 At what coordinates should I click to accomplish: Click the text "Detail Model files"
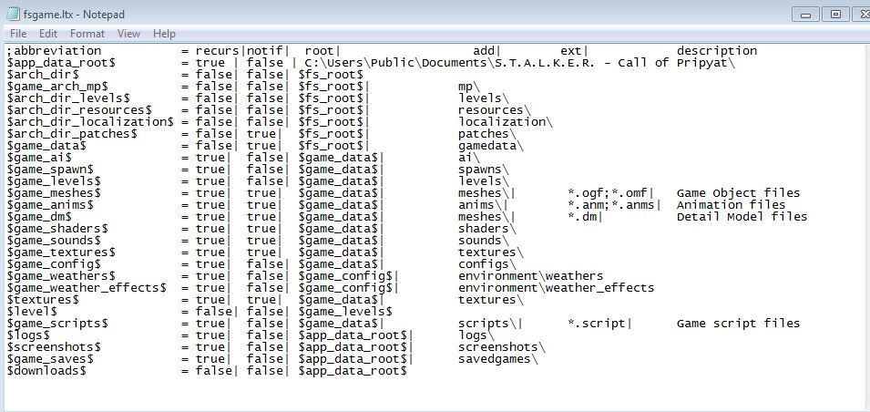click(742, 217)
